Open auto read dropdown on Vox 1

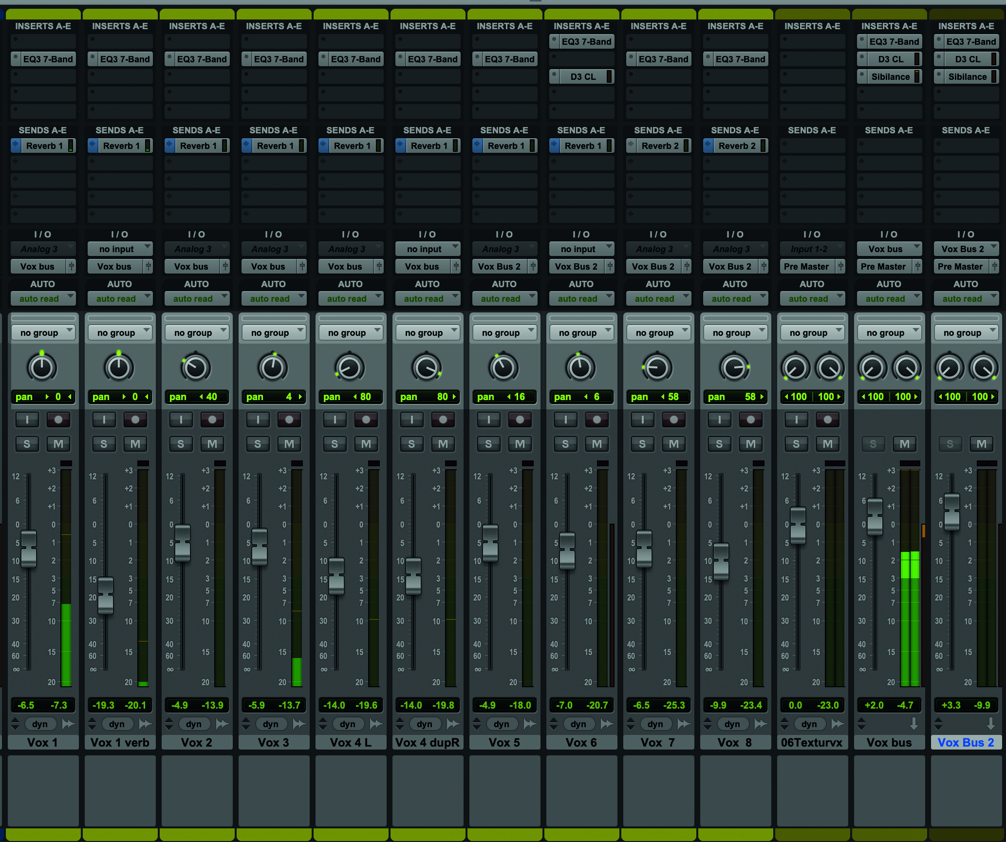43,298
